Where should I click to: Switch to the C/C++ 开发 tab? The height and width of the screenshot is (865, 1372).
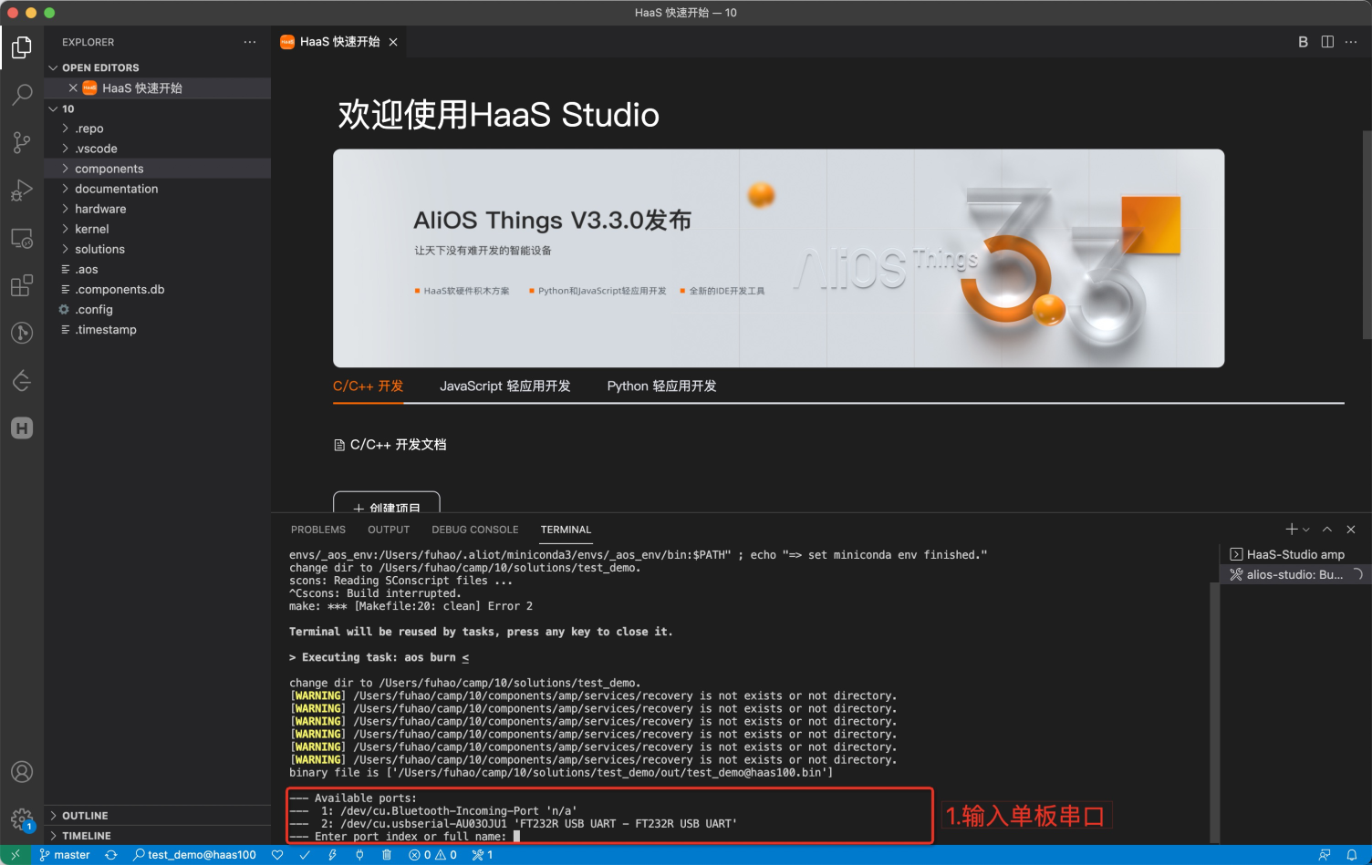tap(368, 386)
